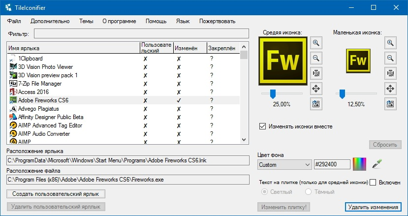The width and height of the screenshot is (408, 216).
Task: Center the small icon with move arrows
Action: tap(390, 89)
